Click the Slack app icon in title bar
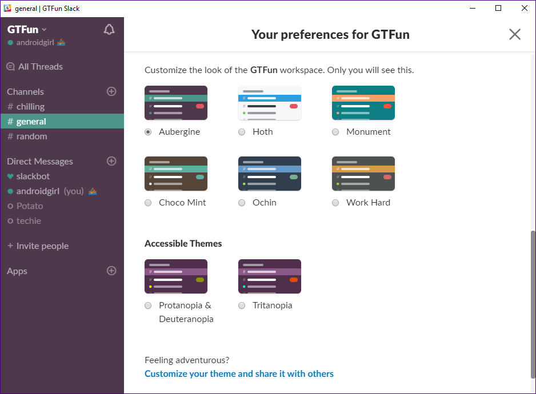 pos(7,8)
